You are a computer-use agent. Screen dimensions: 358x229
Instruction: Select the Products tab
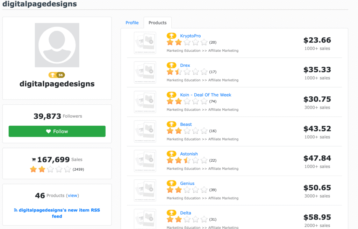pyautogui.click(x=157, y=23)
